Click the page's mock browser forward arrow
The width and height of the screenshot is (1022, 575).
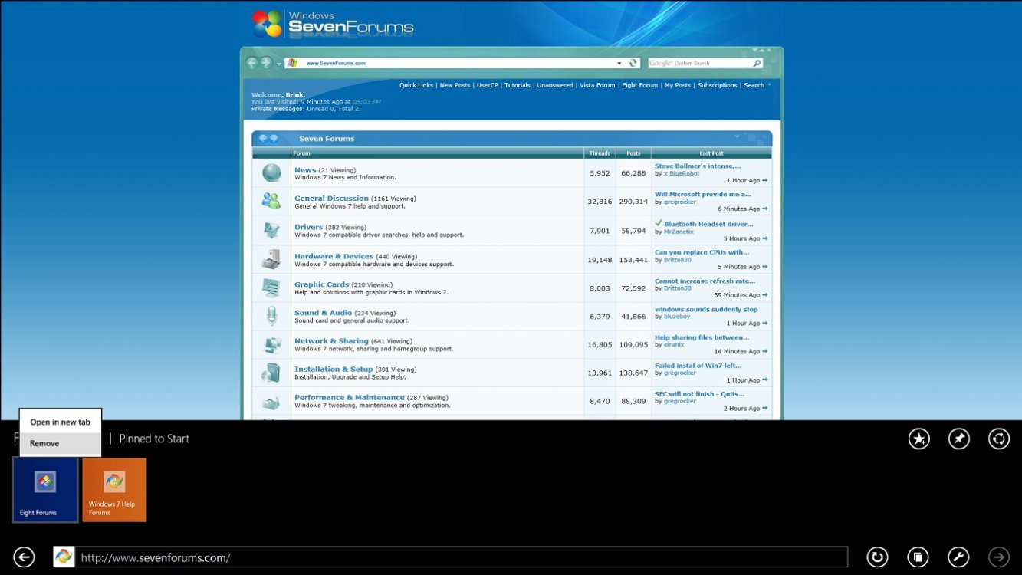click(x=266, y=63)
